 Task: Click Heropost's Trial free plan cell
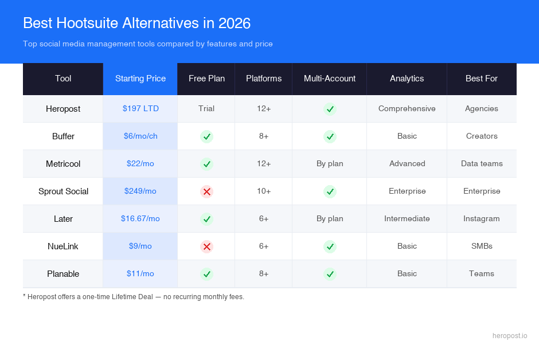coord(206,108)
